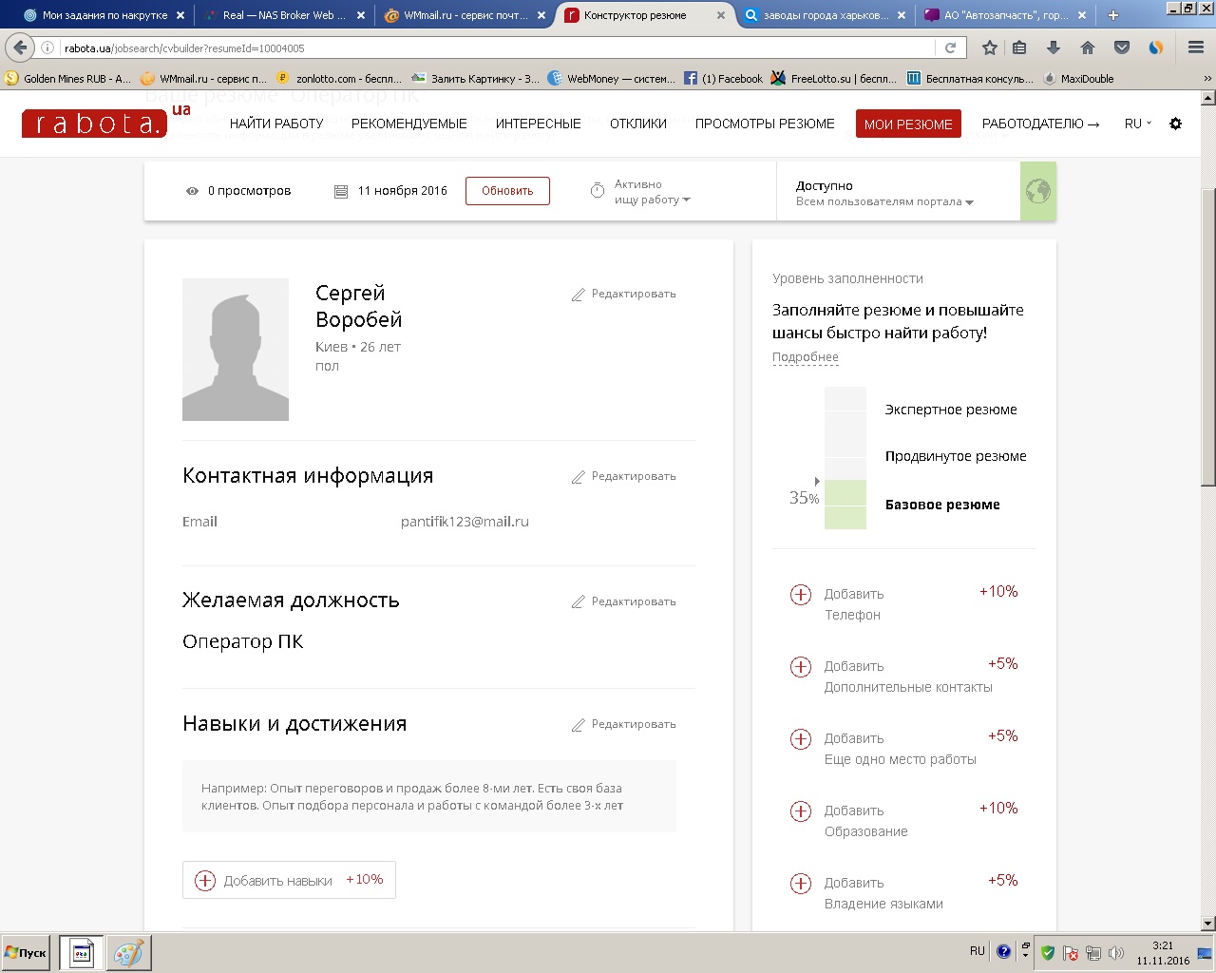Switch to Real — NAS Broker Web tab
This screenshot has height=973, width=1216.
[284, 15]
